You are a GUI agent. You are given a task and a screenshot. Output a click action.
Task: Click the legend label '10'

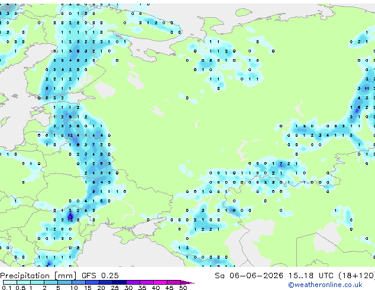pyautogui.click(x=74, y=288)
